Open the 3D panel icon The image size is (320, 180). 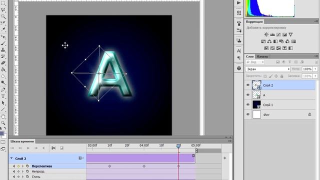click(239, 68)
